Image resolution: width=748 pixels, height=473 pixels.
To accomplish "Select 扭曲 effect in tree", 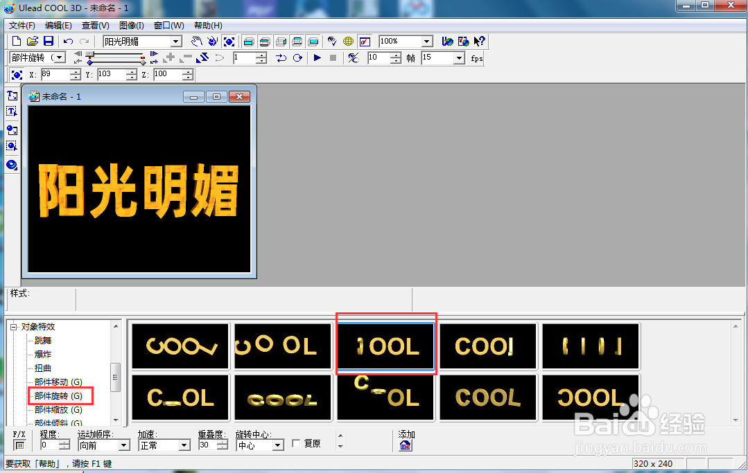I will point(43,368).
